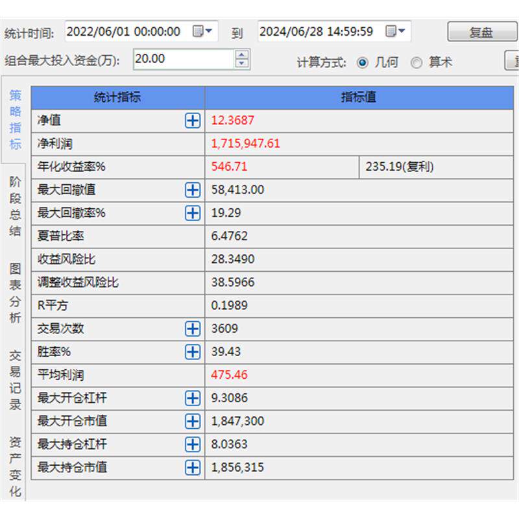Click the 复盘 button
Viewport: 519px width, 519px height.
point(481,32)
